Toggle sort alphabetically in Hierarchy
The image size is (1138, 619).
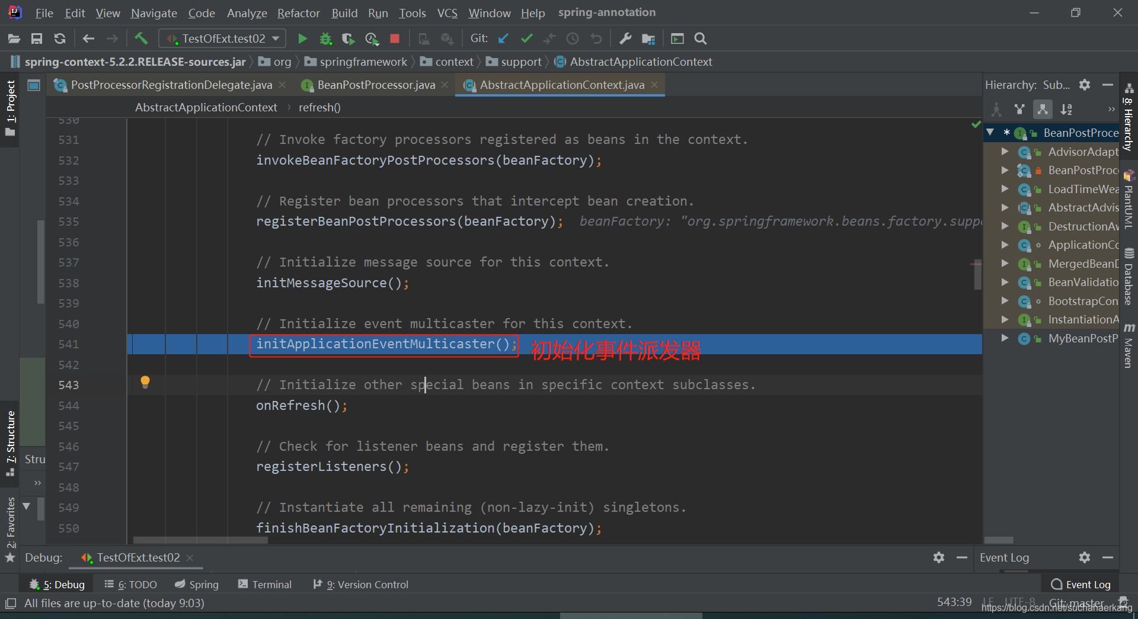click(x=1066, y=109)
